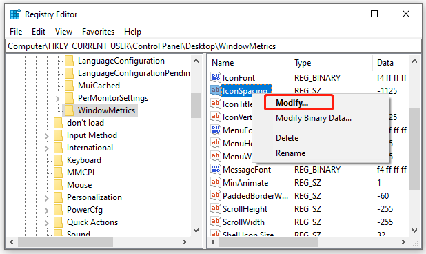Image resolution: width=426 pixels, height=254 pixels.
Task: Select the WindowMetrics key
Action: pos(106,110)
